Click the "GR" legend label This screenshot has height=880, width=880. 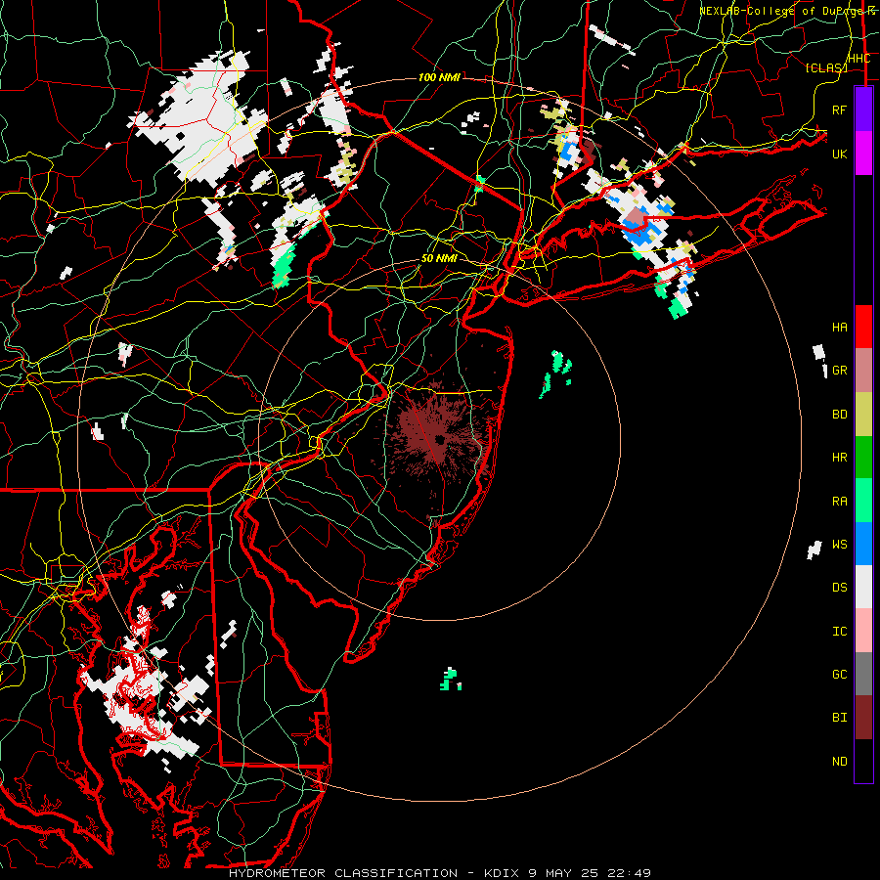point(839,371)
